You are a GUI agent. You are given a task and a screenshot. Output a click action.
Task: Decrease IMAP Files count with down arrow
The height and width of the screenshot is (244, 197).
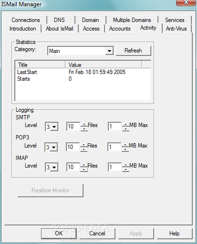pos(84,170)
